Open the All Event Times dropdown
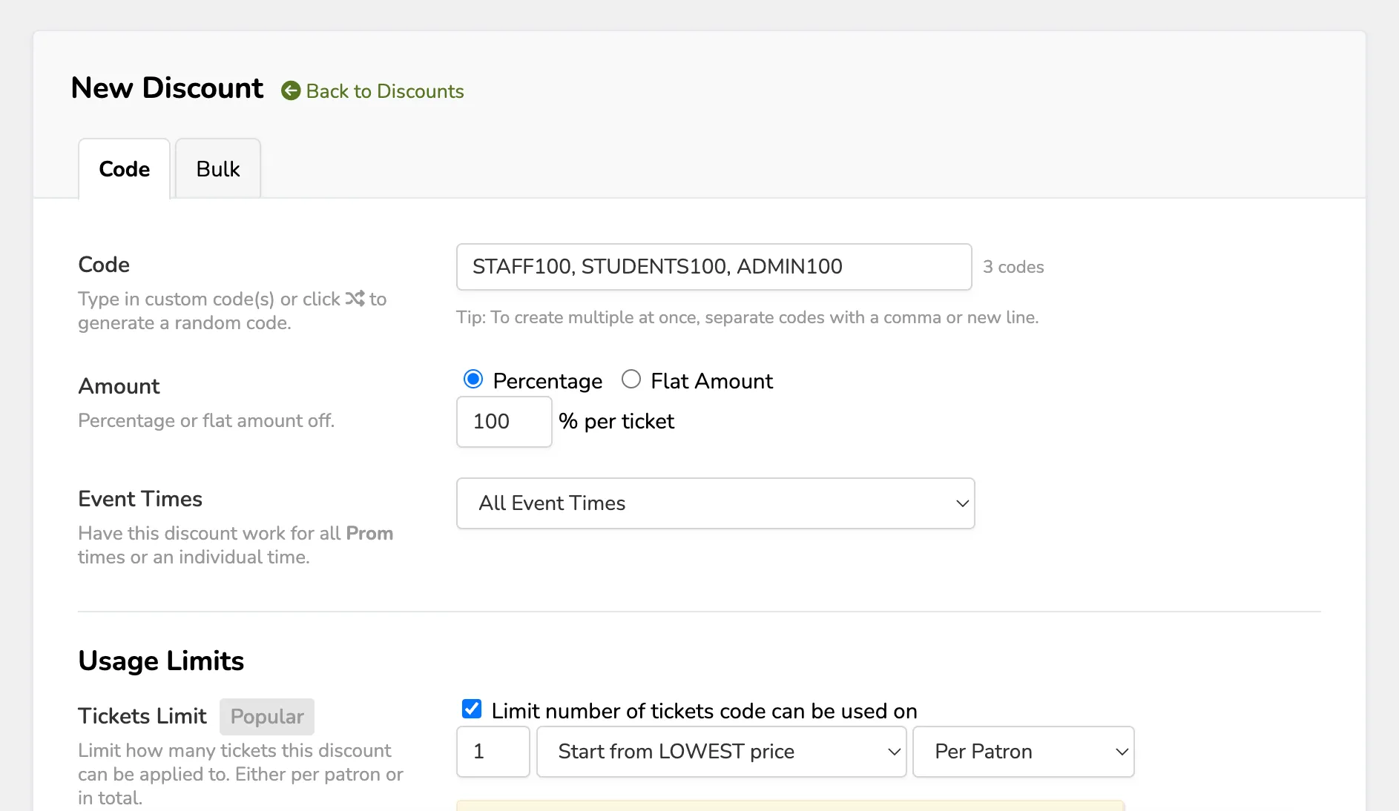The image size is (1399, 811). [x=715, y=503]
